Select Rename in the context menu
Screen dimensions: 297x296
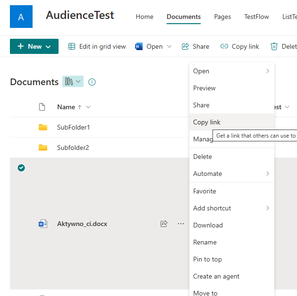205,242
